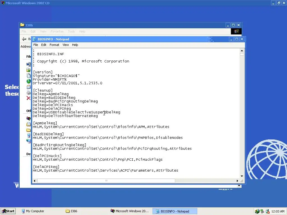The height and width of the screenshot is (215, 287).
Task: Open Tools menu in I386 window
Action: pyautogui.click(x=71, y=31)
